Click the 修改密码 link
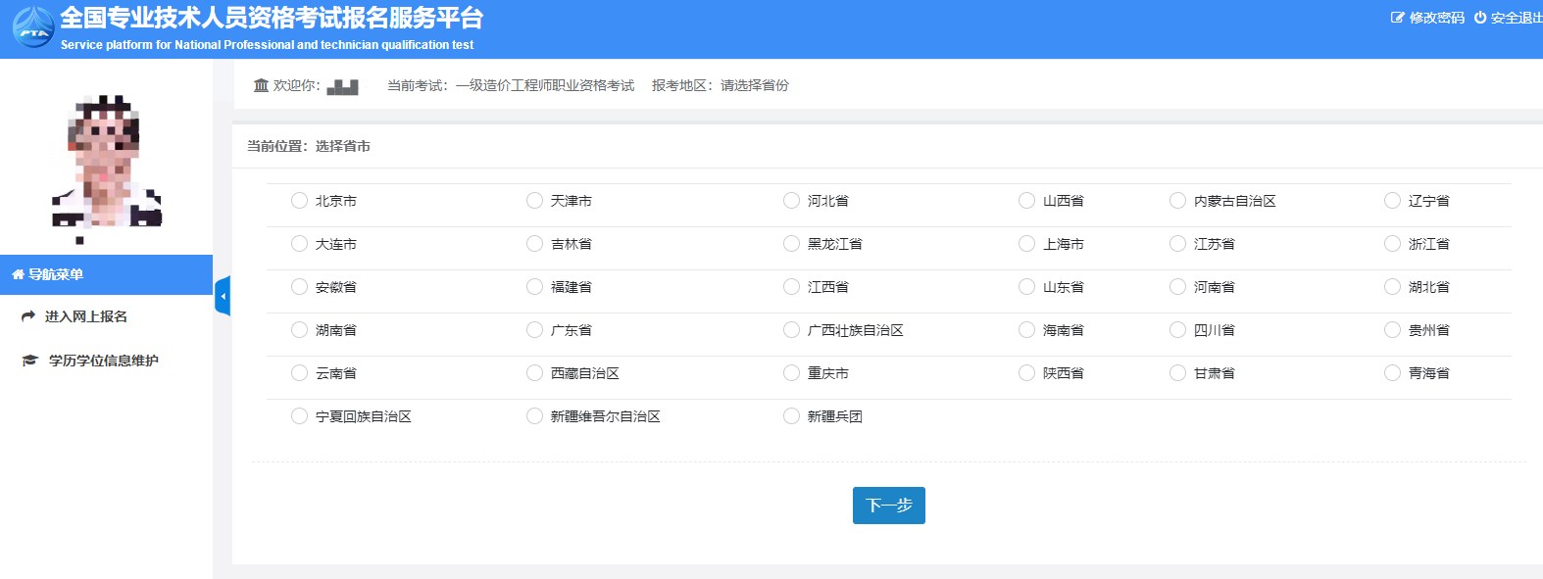The width and height of the screenshot is (1543, 579). coord(1436,18)
